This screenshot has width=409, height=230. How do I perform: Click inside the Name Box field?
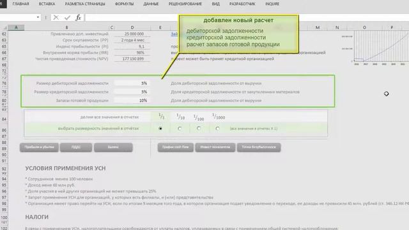[x=18, y=17]
